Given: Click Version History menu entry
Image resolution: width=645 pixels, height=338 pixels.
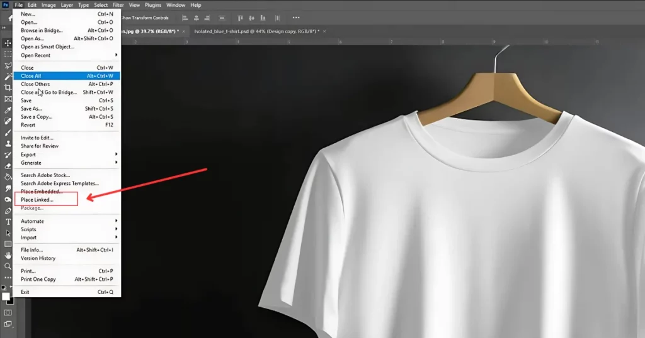Looking at the screenshot, I should pos(38,258).
